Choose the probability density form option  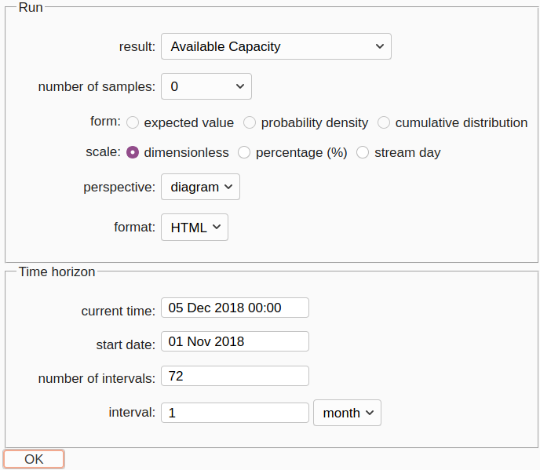click(x=250, y=122)
